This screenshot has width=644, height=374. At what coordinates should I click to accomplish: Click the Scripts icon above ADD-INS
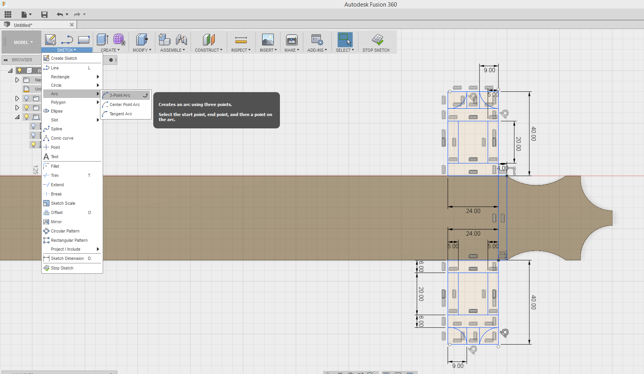[317, 39]
